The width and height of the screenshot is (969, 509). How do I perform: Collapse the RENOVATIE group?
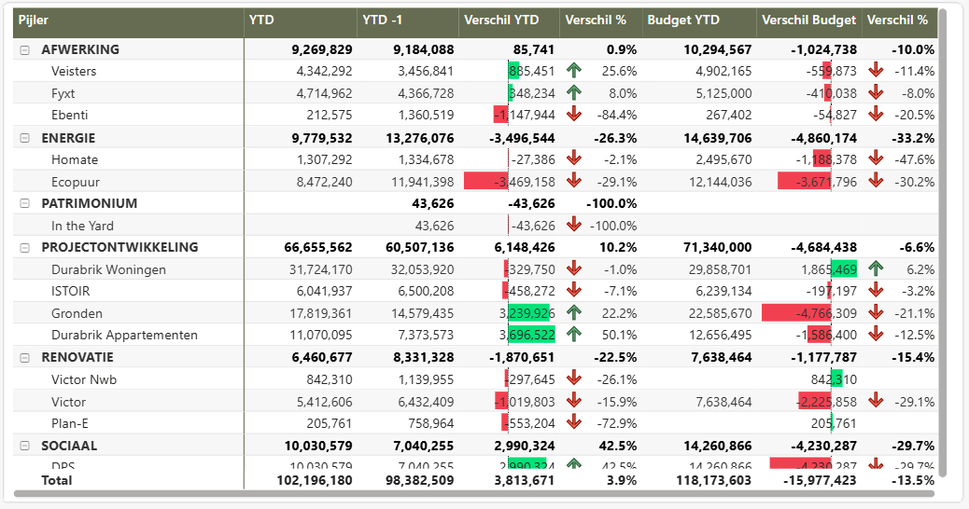tap(24, 358)
